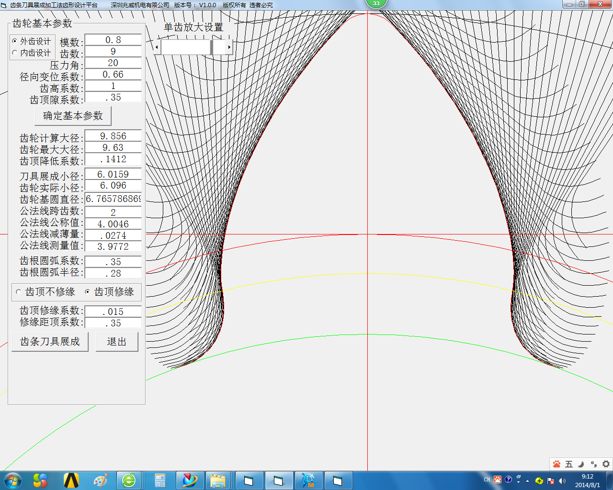
Task: Open the Action Center flag icon
Action: [551, 481]
